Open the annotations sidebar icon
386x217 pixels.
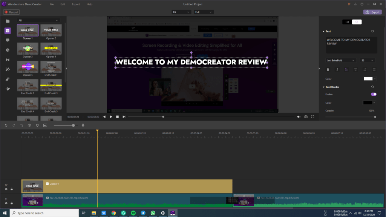point(8,40)
